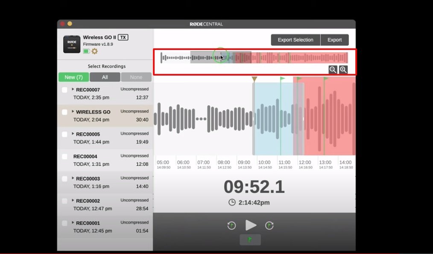Click the 01:54 duration of REC00001
433x254 pixels.
click(142, 231)
